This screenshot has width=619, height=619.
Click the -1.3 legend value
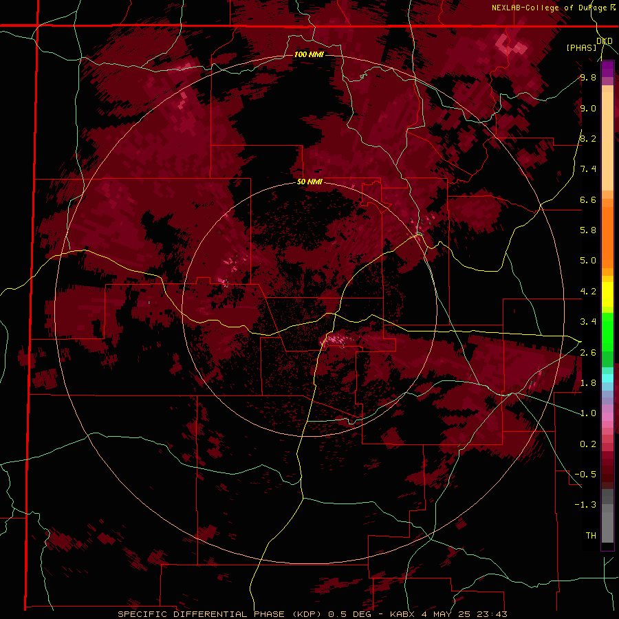click(585, 505)
